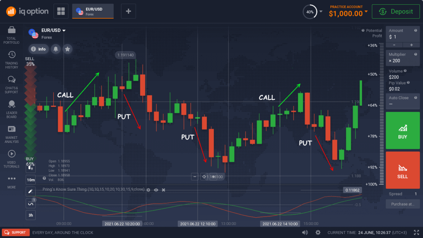Expand the 40% circle dropdown arrow

tap(321, 12)
